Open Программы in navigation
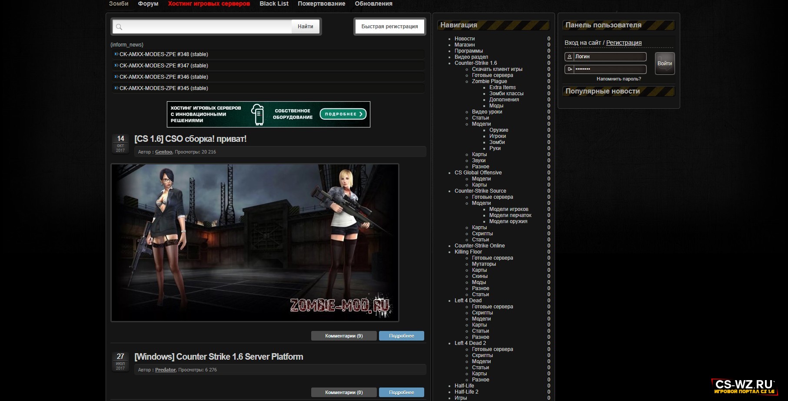This screenshot has height=401, width=788. (x=469, y=51)
